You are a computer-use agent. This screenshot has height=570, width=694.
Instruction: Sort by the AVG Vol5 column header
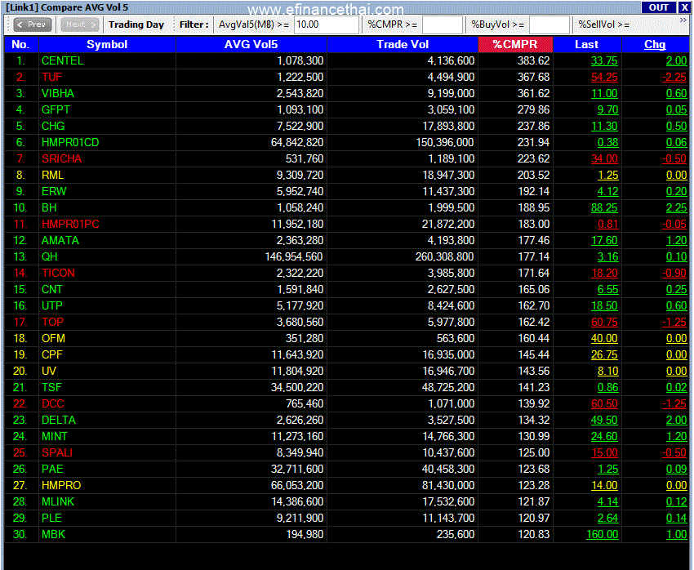pyautogui.click(x=251, y=45)
